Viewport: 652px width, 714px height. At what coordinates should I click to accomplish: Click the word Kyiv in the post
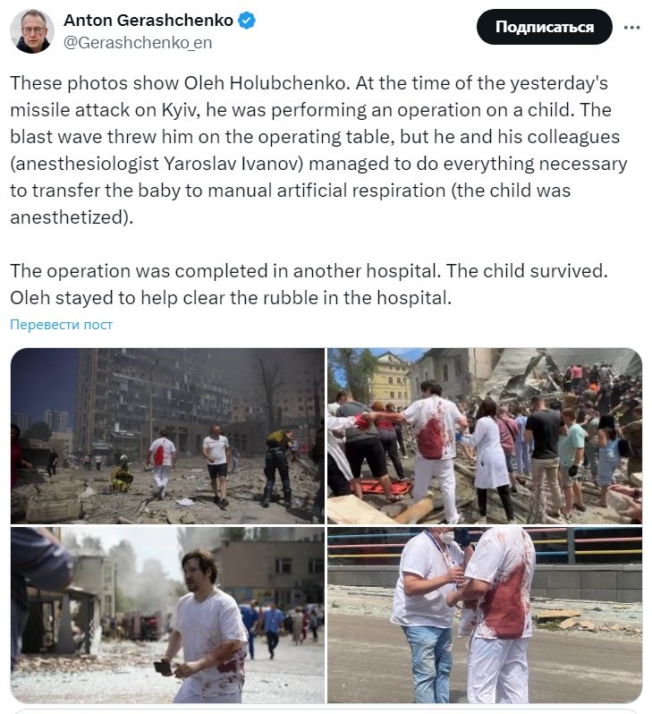click(181, 110)
